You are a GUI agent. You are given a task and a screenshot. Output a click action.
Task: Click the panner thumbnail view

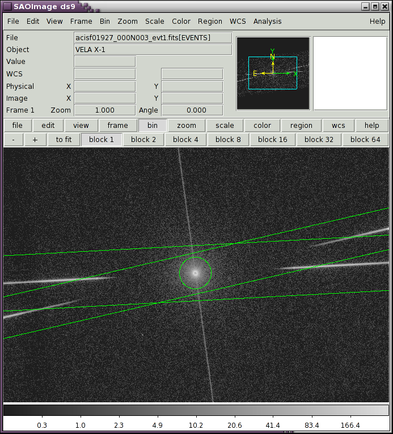pyautogui.click(x=273, y=74)
